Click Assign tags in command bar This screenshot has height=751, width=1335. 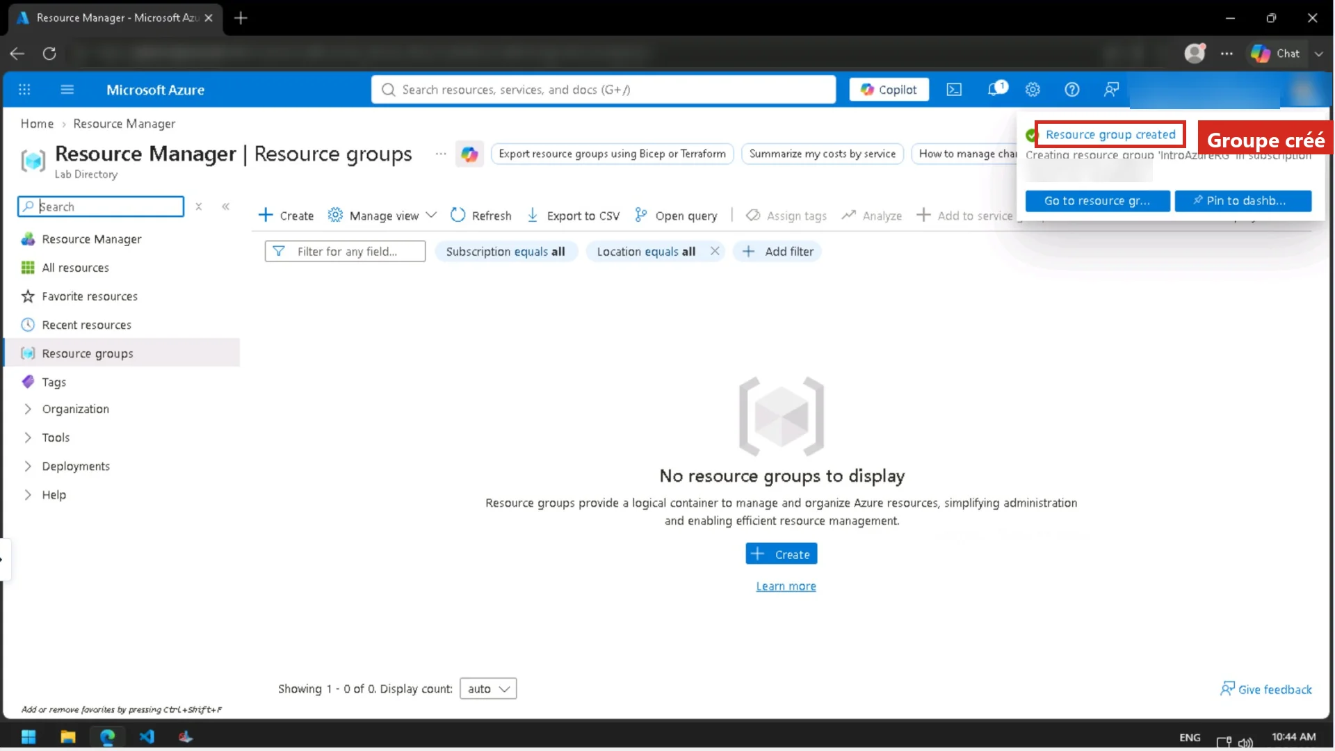(x=786, y=216)
